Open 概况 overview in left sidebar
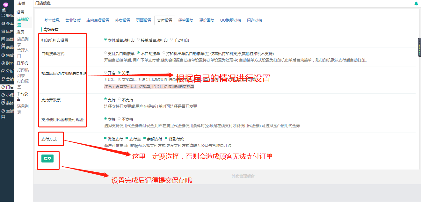 tap(7, 15)
